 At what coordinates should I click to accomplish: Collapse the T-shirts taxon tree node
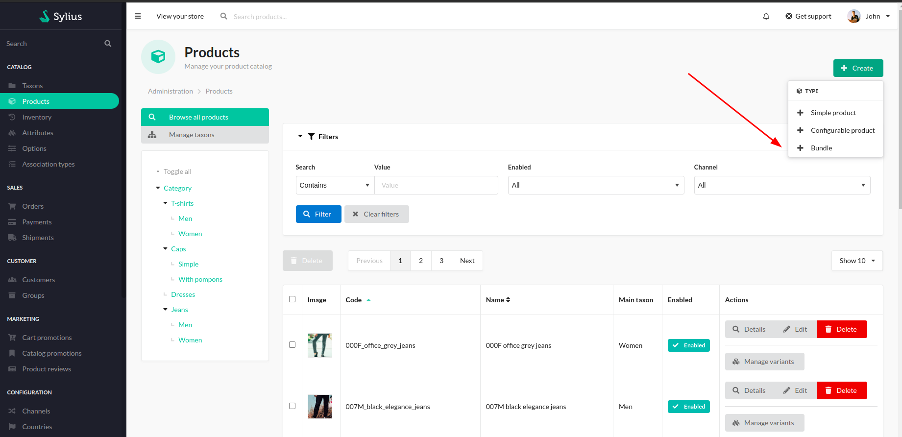[x=166, y=203]
